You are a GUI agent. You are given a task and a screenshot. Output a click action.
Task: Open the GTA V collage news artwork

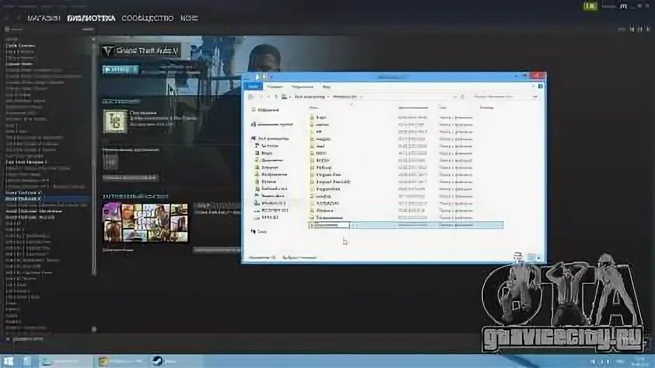point(146,222)
